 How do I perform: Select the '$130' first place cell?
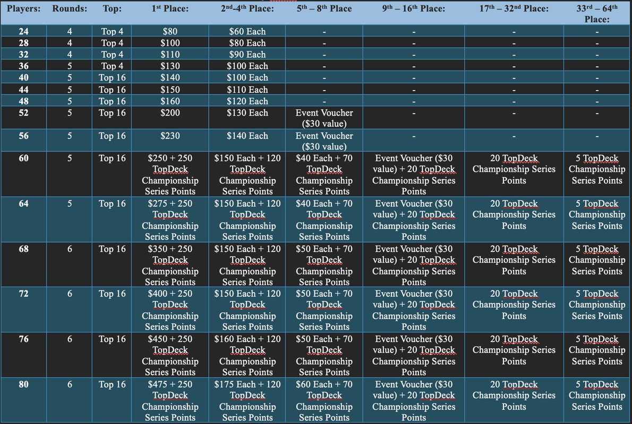click(x=170, y=66)
